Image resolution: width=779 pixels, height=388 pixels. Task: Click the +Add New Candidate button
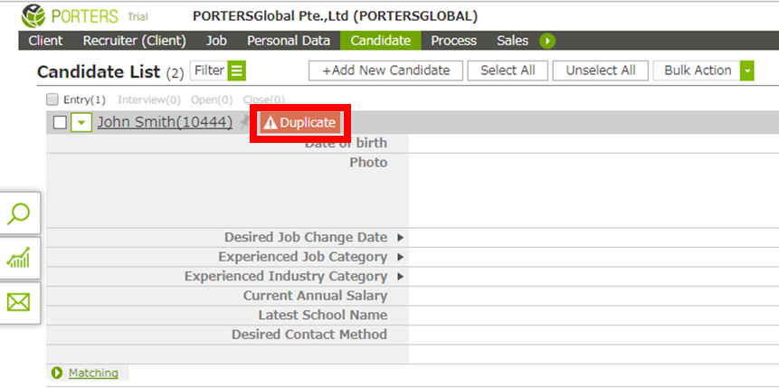tap(386, 71)
